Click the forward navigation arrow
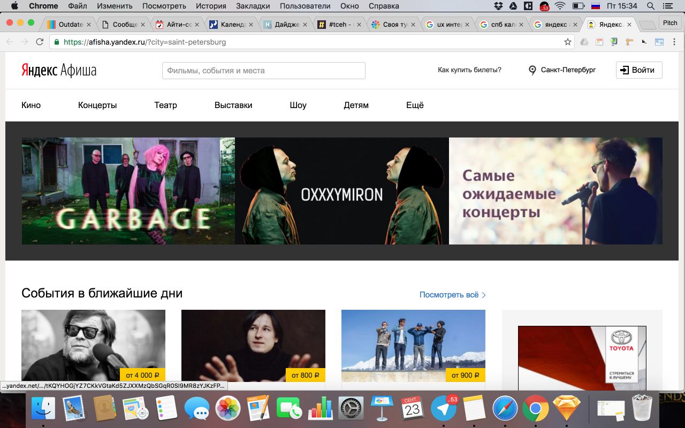685x428 pixels. click(25, 42)
